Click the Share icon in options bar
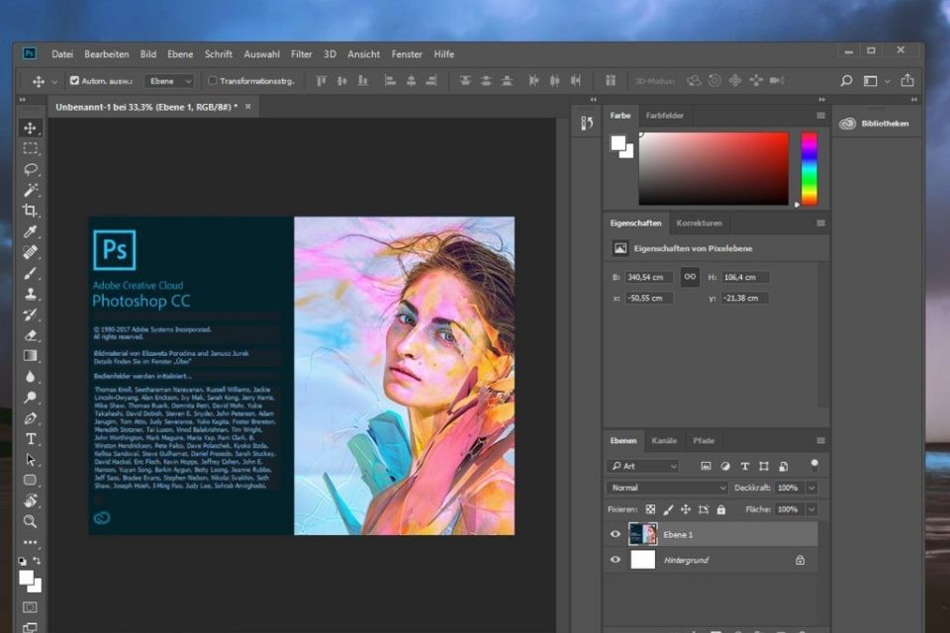 coord(907,80)
